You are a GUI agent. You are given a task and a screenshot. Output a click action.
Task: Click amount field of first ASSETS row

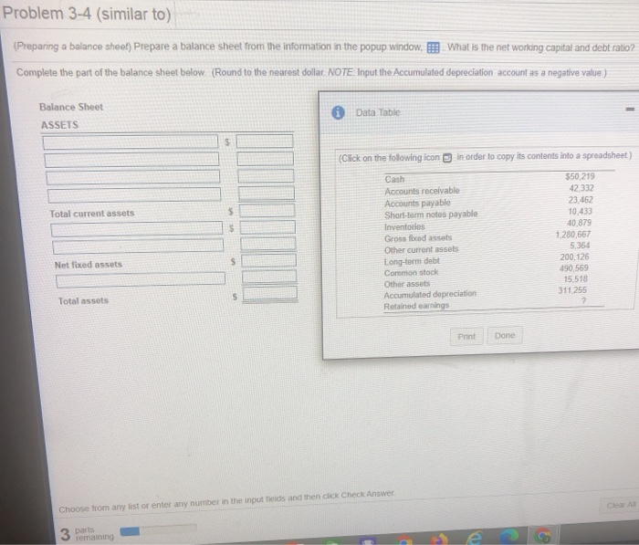pyautogui.click(x=265, y=141)
